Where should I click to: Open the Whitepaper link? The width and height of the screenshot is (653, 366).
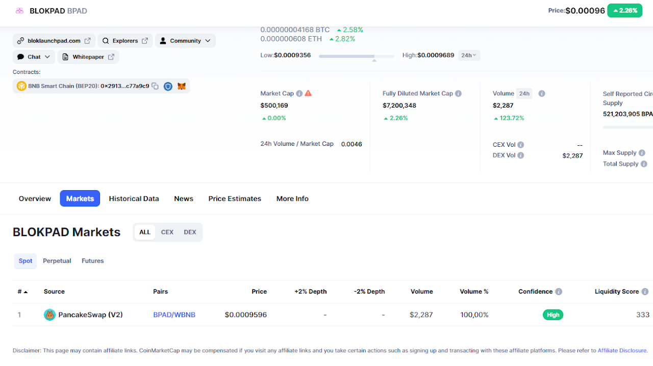pyautogui.click(x=88, y=57)
